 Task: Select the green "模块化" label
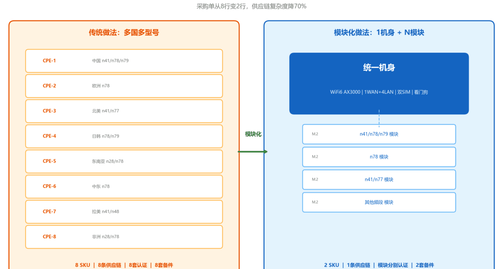(253, 134)
